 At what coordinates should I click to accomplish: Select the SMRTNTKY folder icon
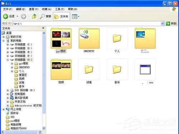[x=89, y=38]
